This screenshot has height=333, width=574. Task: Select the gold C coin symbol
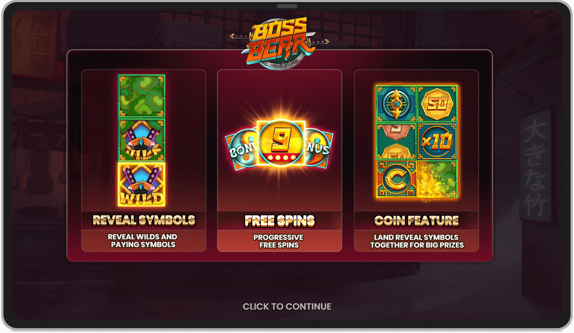pos(396,179)
